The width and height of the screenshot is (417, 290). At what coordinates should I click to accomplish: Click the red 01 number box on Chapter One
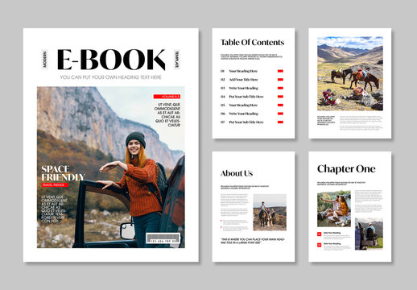320,234
